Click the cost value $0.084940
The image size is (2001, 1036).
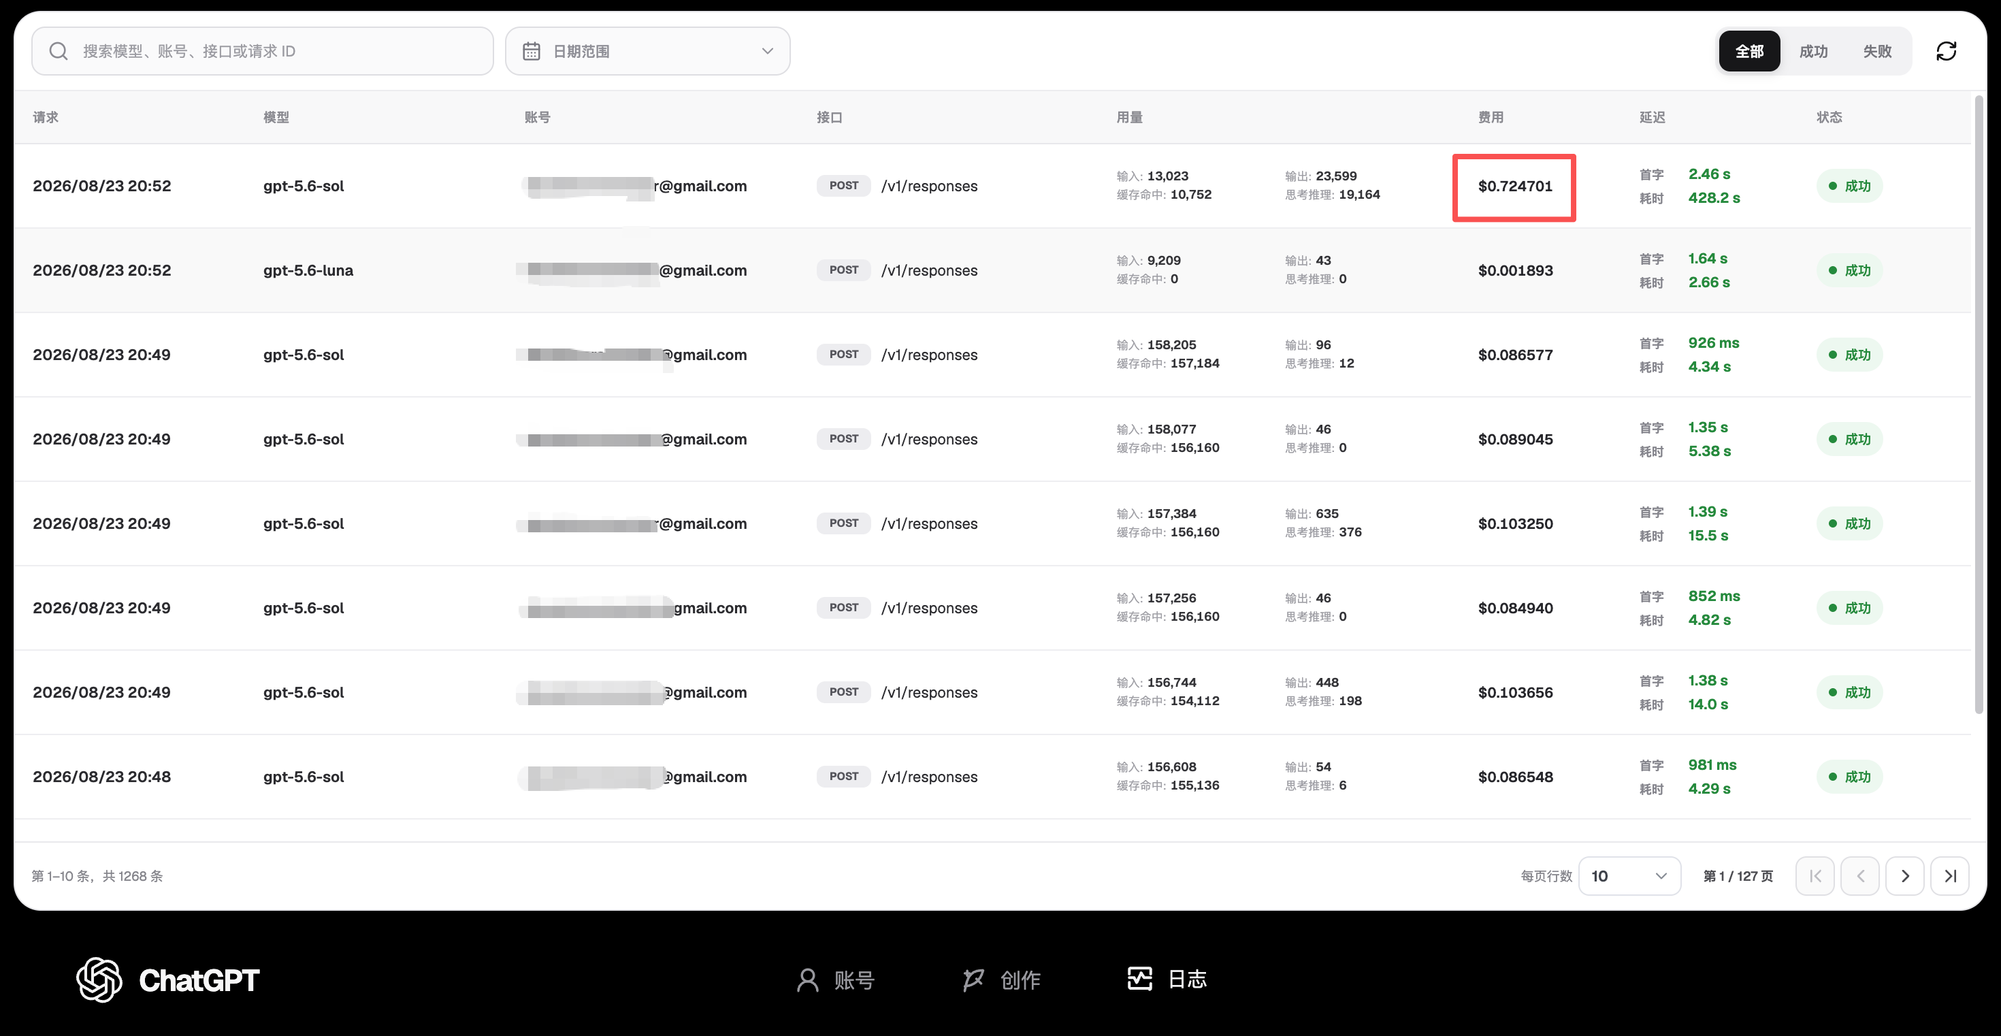(x=1515, y=608)
